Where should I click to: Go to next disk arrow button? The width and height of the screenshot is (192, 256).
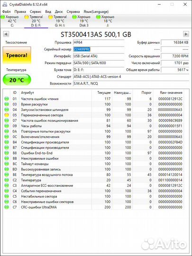point(186,34)
